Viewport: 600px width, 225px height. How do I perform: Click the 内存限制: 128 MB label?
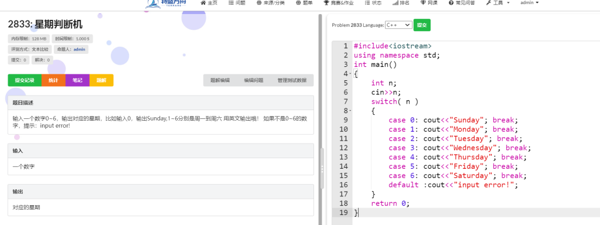29,39
